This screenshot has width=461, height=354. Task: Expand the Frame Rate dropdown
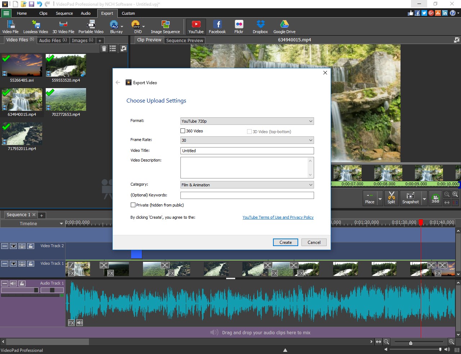[247, 140]
